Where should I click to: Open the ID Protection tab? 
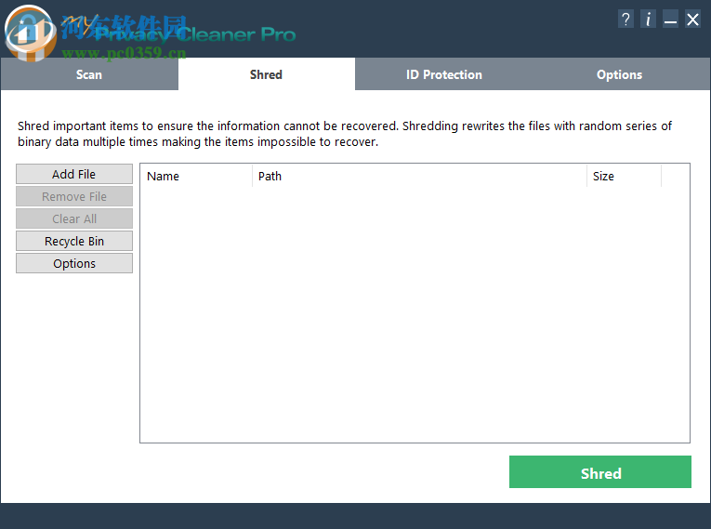click(x=443, y=74)
